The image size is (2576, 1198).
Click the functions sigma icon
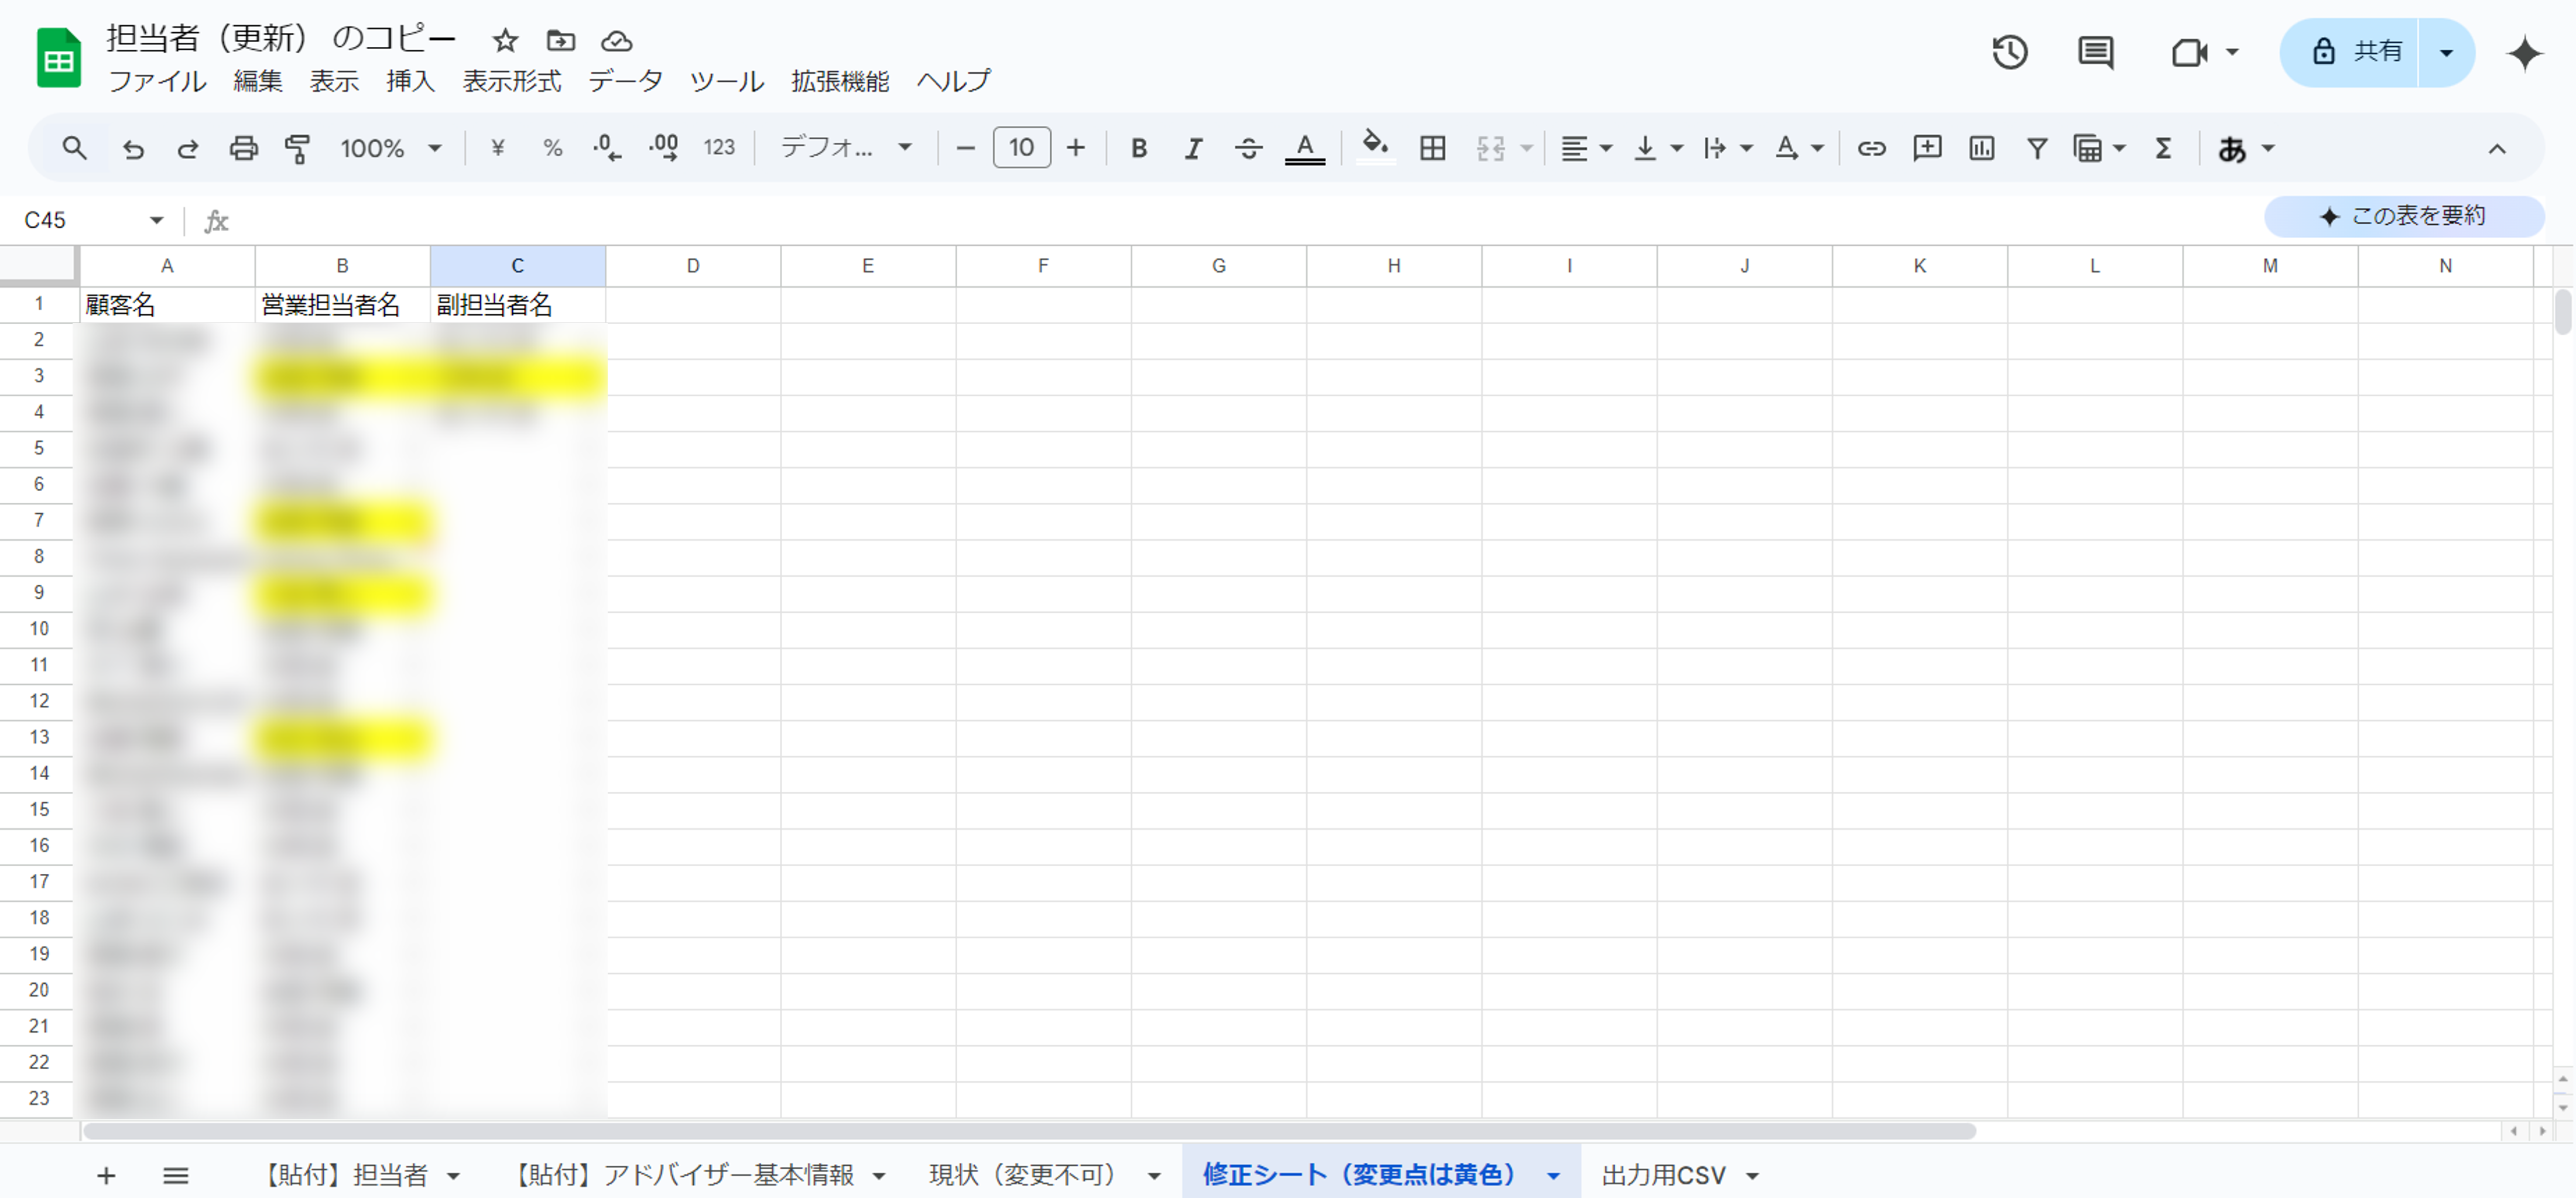pyautogui.click(x=2163, y=149)
